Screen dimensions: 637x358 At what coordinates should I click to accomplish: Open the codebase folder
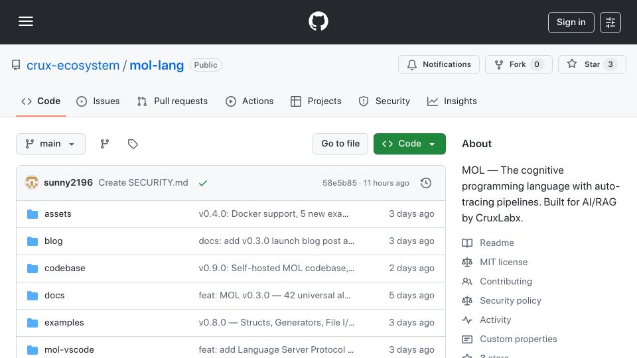click(64, 268)
